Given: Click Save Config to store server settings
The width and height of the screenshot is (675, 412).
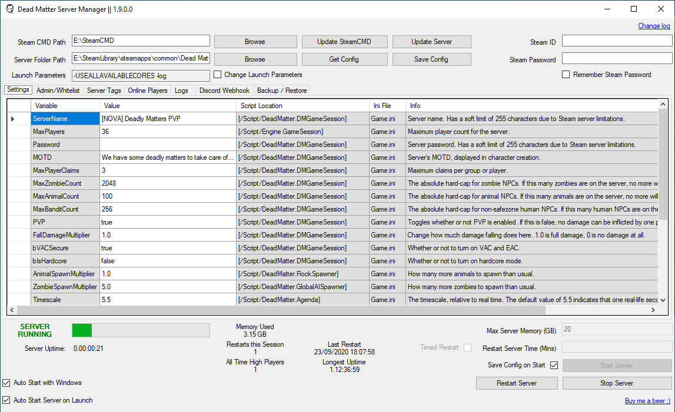Looking at the screenshot, I should pos(431,59).
